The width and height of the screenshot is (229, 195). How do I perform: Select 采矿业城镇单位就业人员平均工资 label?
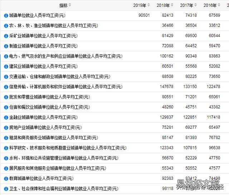pyautogui.click(x=43, y=36)
